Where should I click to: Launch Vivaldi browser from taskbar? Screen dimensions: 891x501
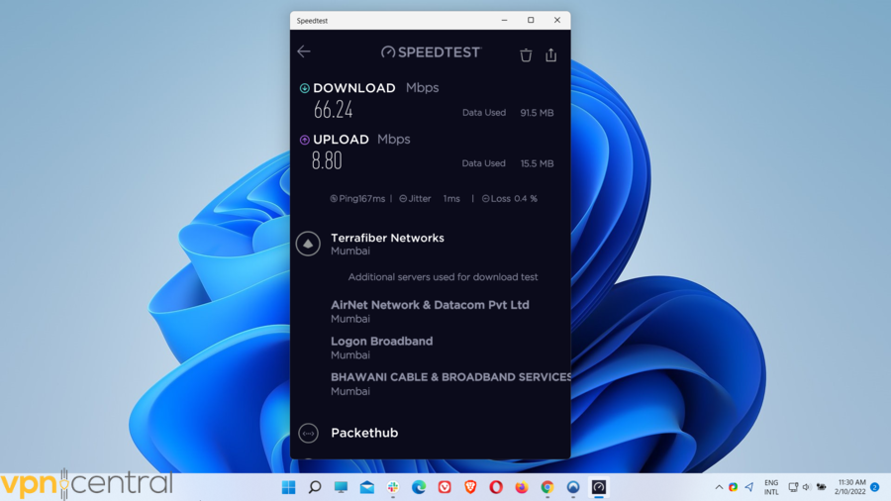coord(445,487)
